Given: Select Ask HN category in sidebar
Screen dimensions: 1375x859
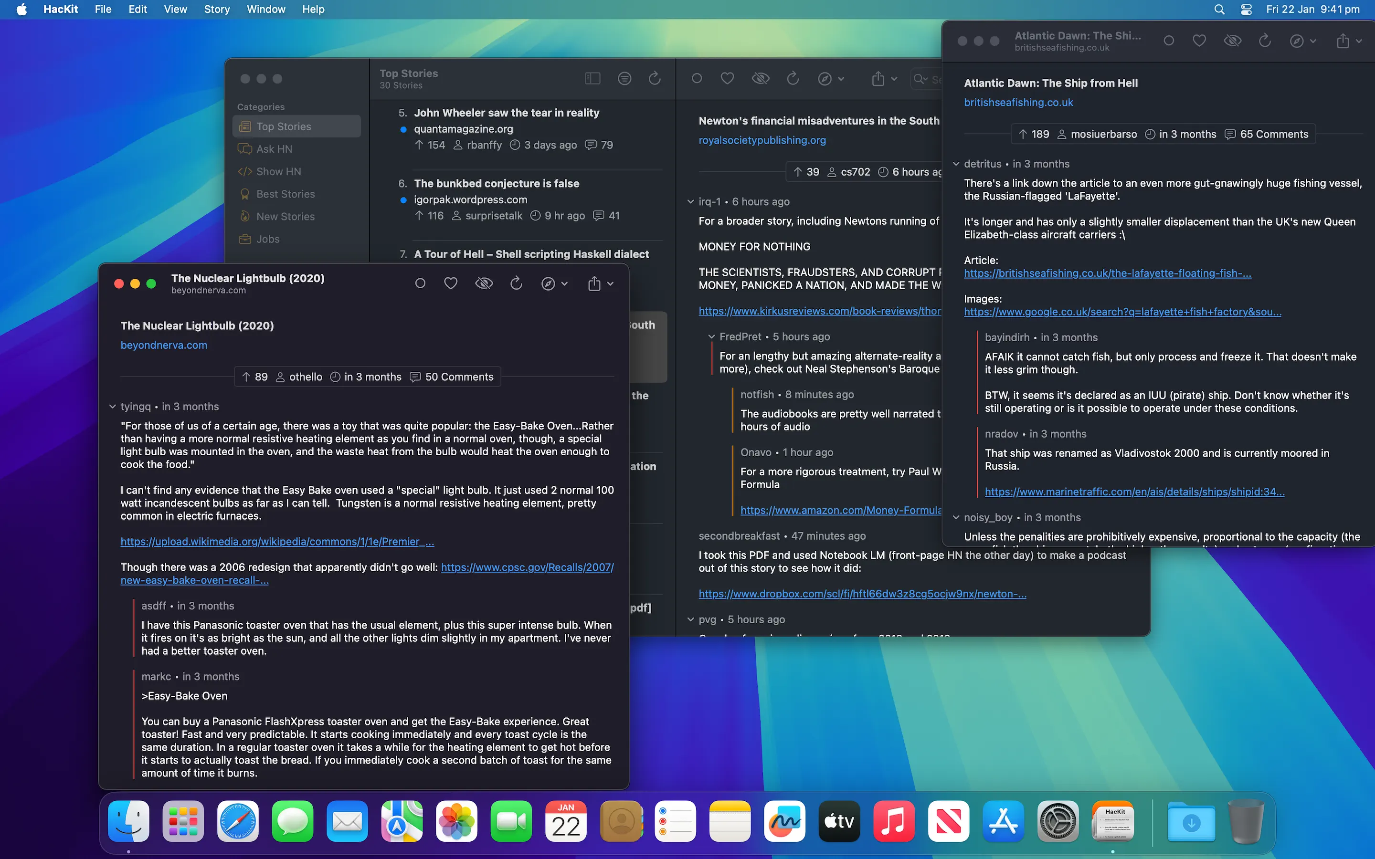Looking at the screenshot, I should pos(275,149).
